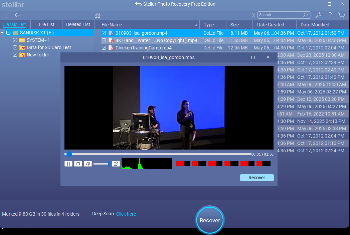350x235 pixels.
Task: Click Feb 16, 2022 10:51 AM date
Action: pos(321,114)
